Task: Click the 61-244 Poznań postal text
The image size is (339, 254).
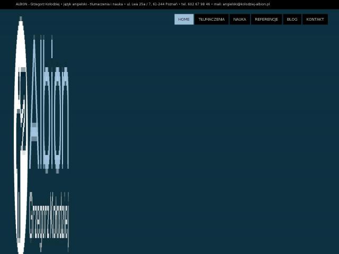Action: click(165, 4)
